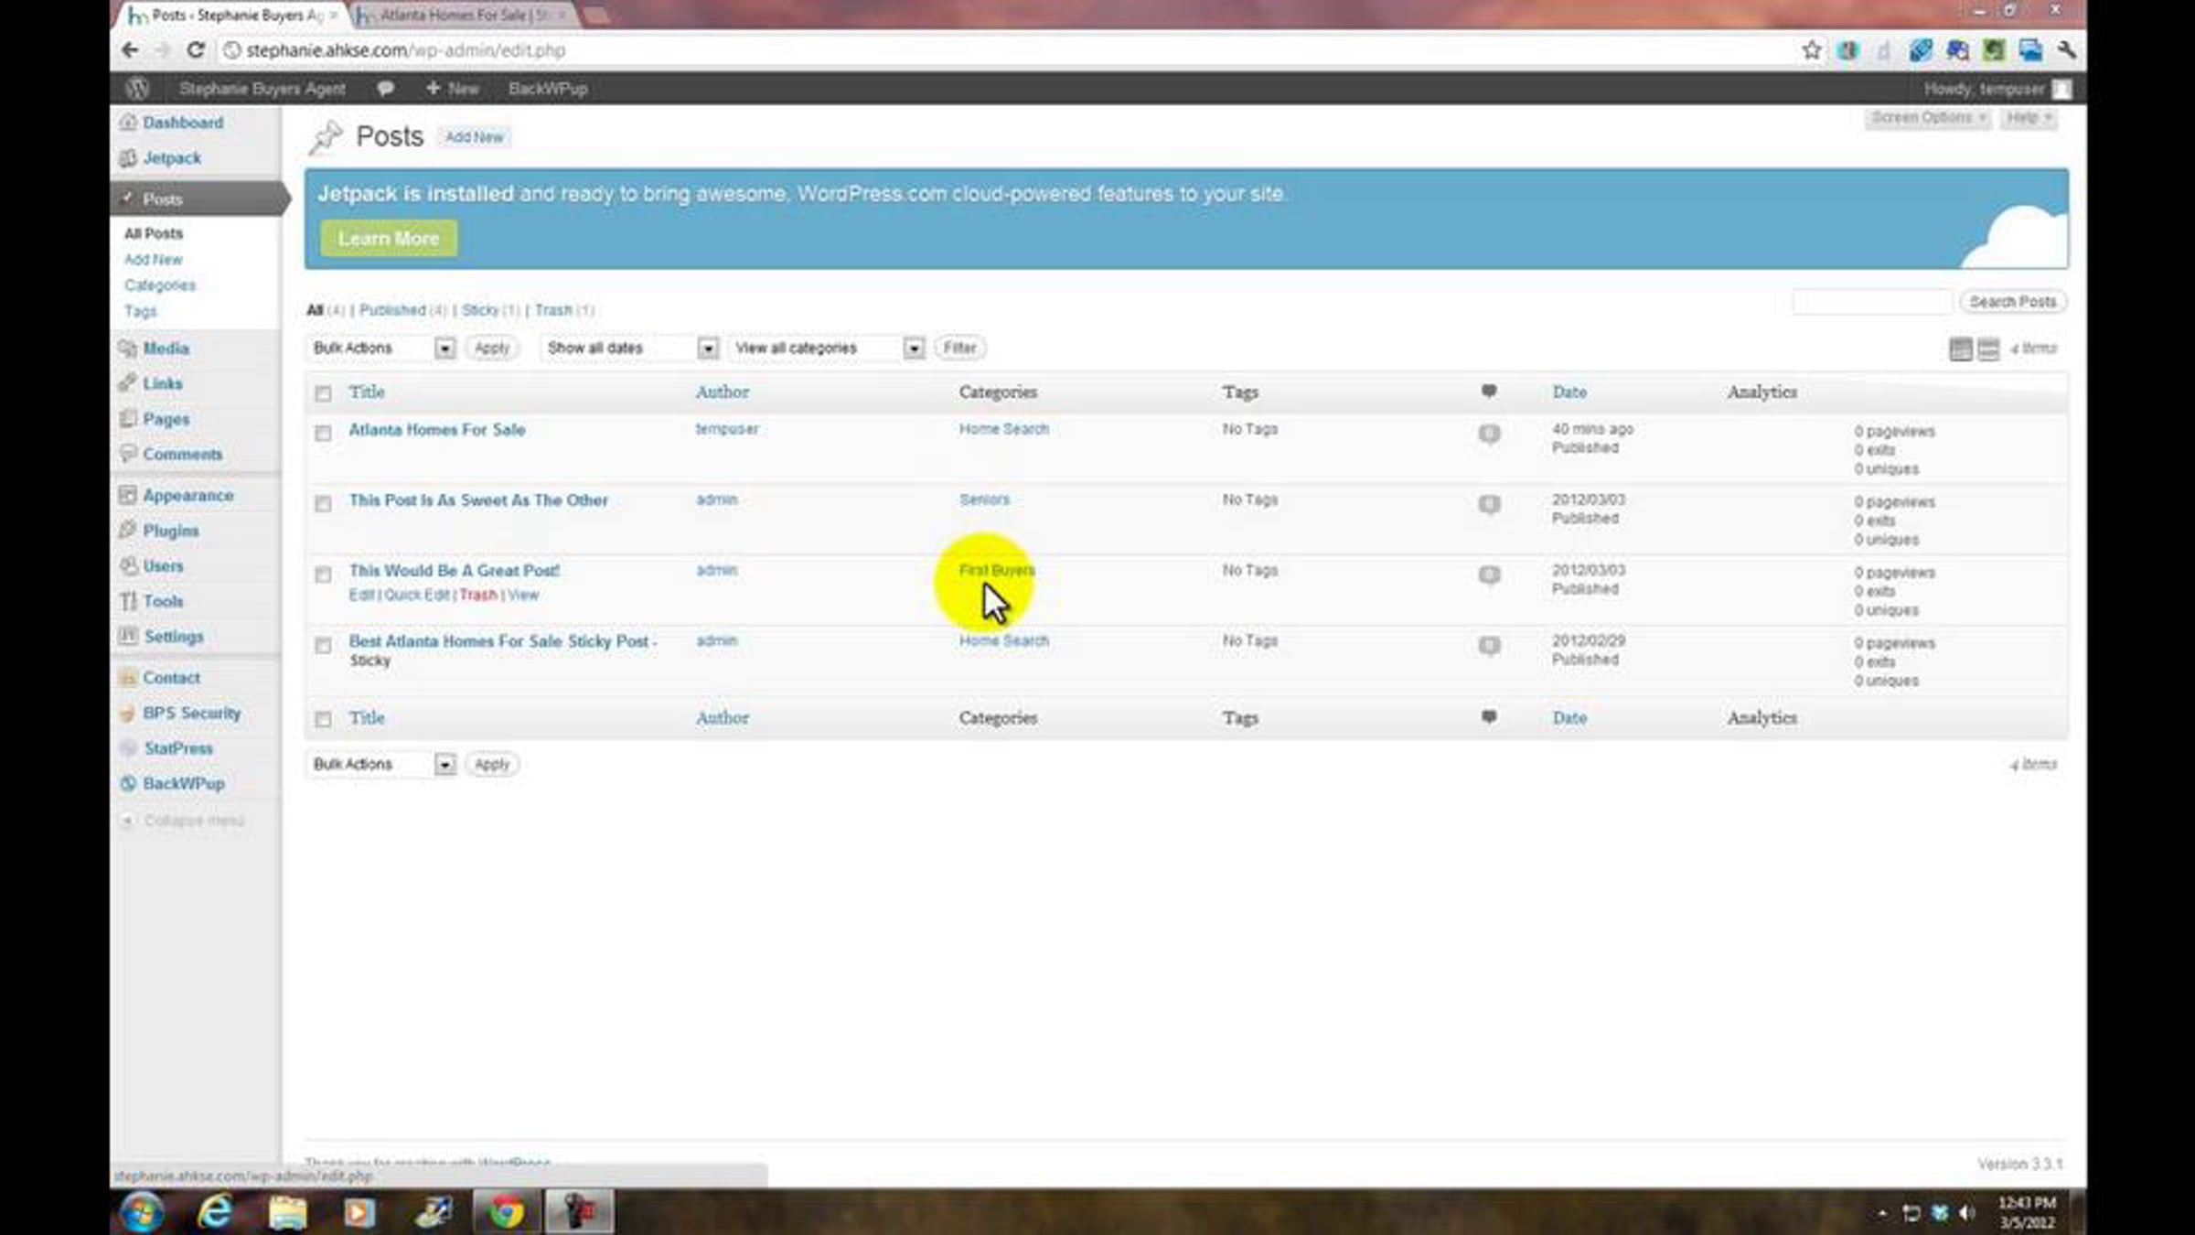Open Chrome wrench settings menu
2195x1235 pixels.
(2066, 50)
